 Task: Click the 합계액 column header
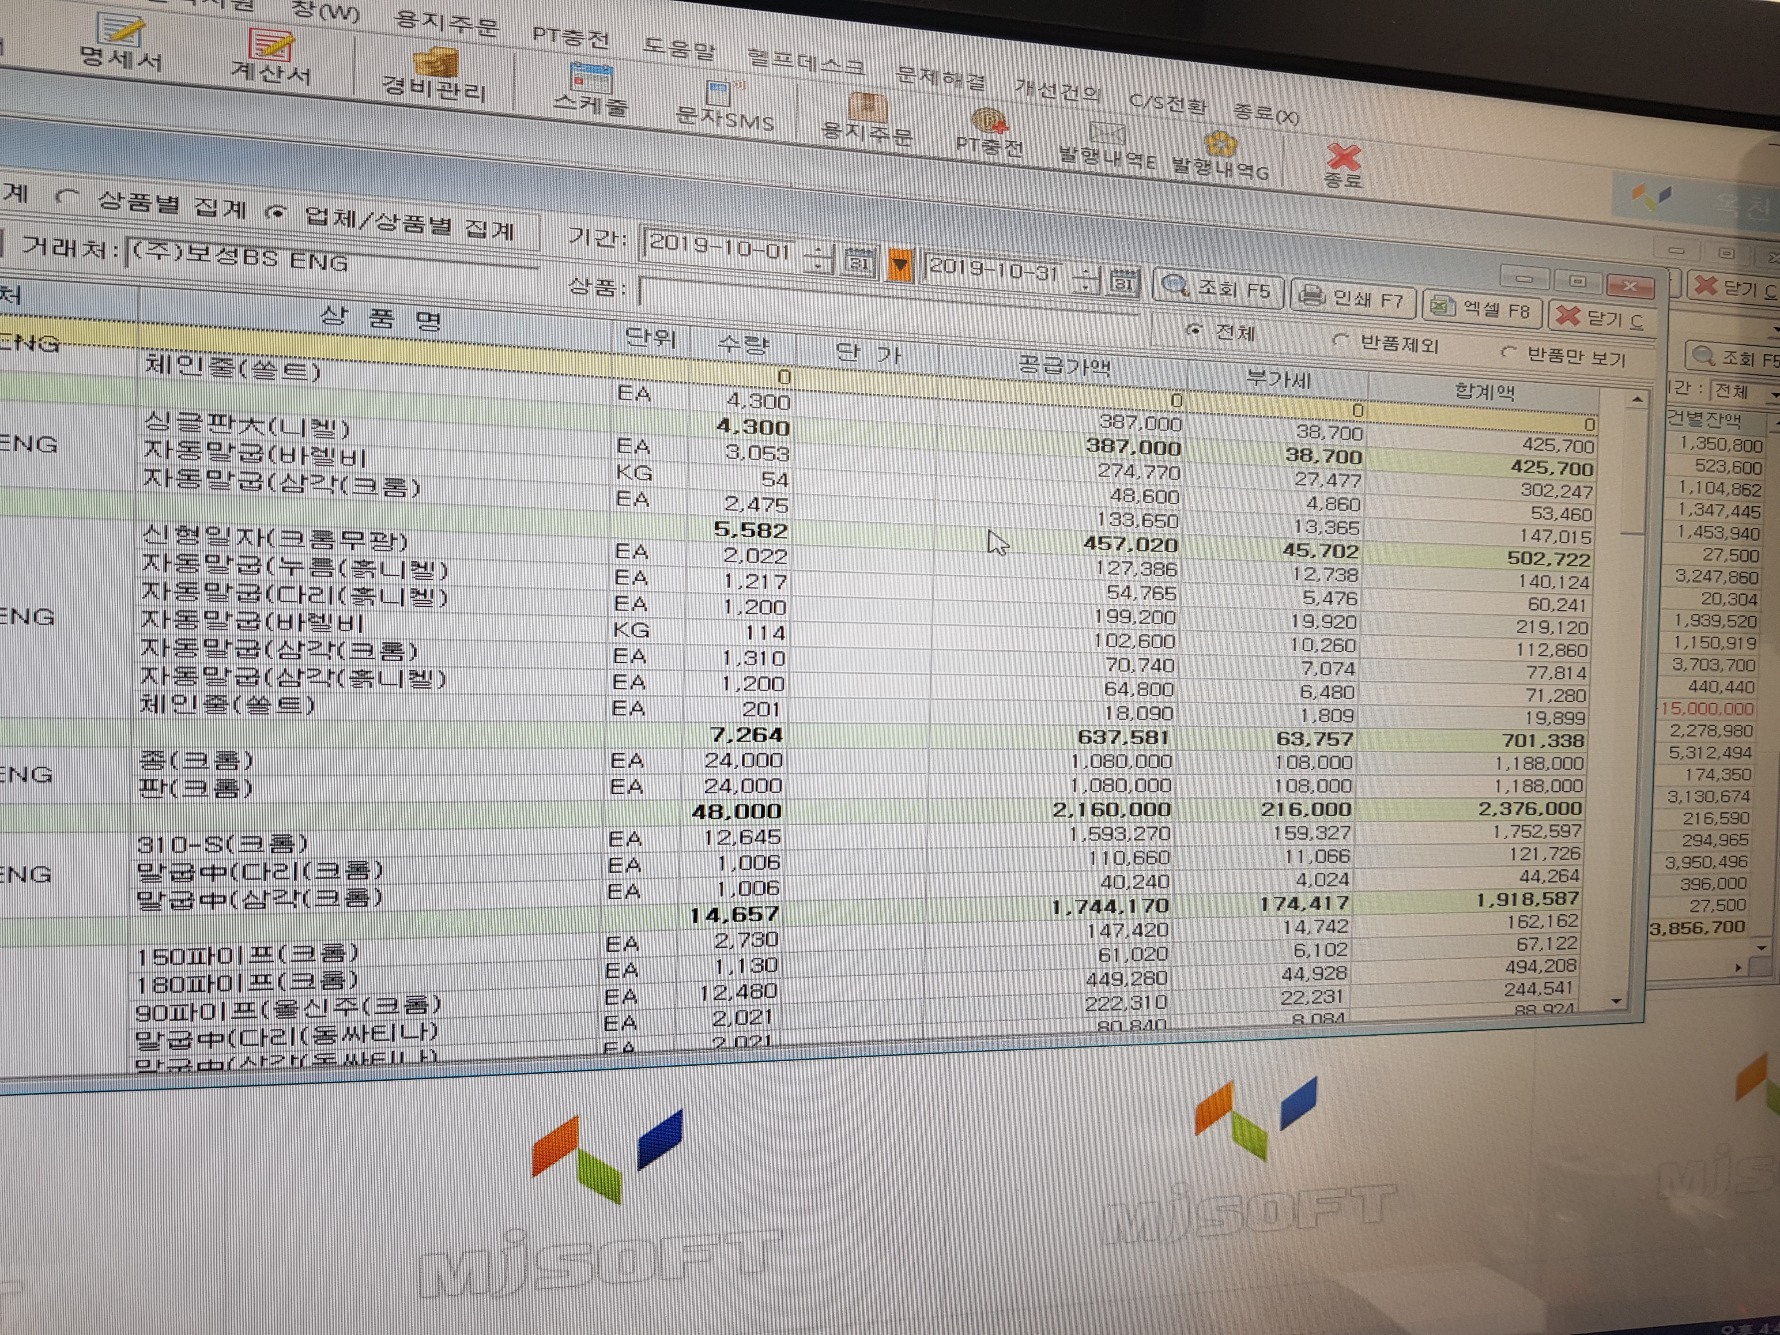(x=1484, y=392)
